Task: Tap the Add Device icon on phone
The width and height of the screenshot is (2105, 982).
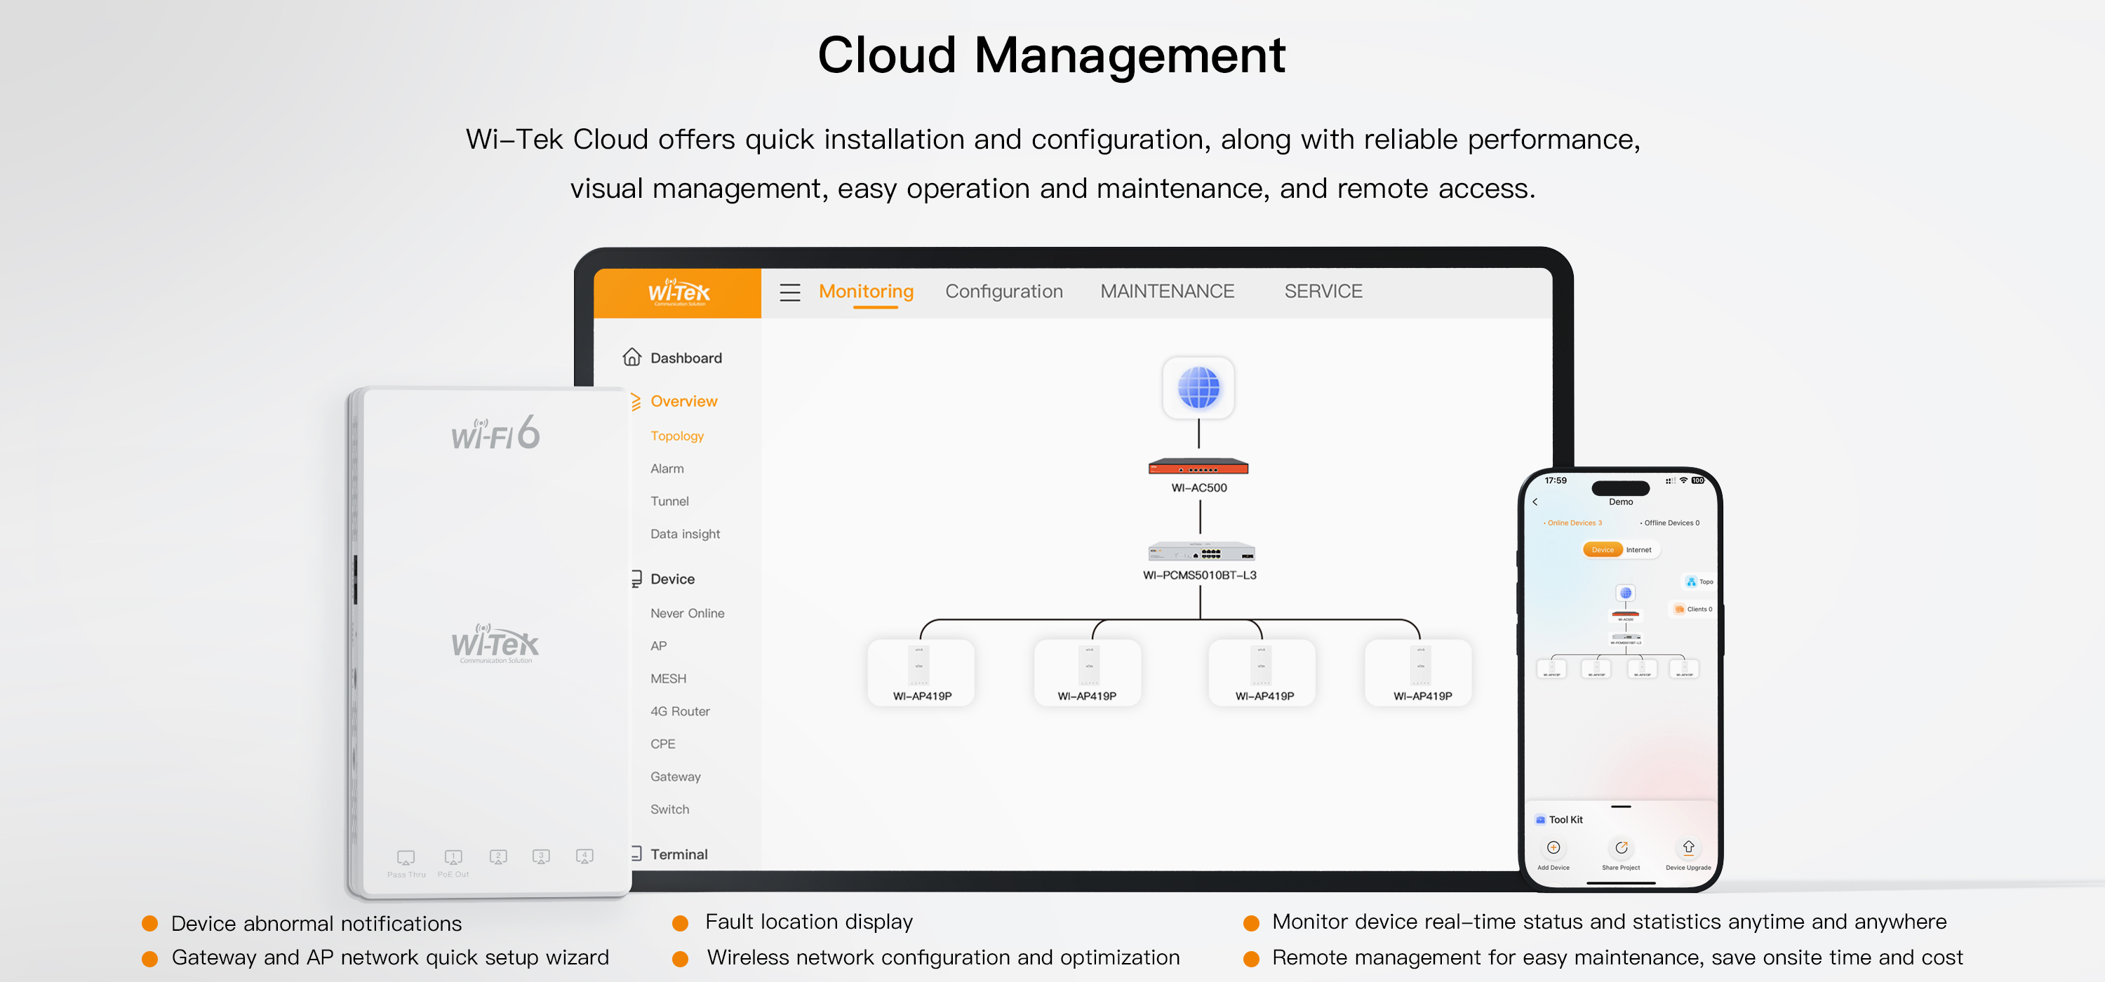Action: pos(1553,848)
